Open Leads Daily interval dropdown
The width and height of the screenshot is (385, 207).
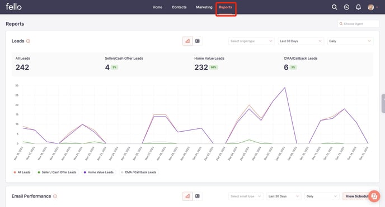pos(350,41)
